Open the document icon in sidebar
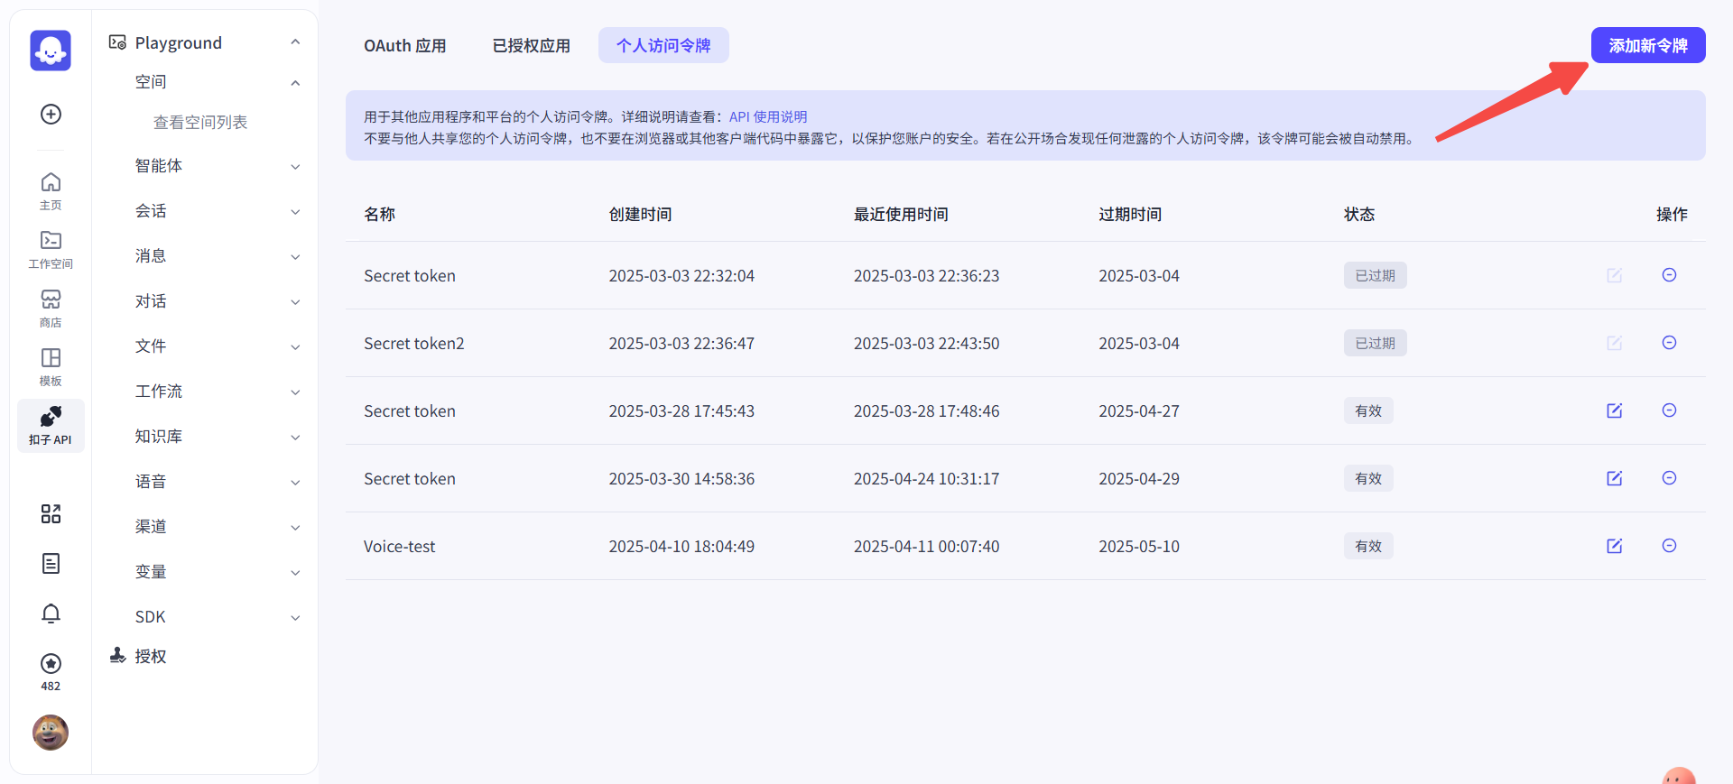 click(x=51, y=563)
